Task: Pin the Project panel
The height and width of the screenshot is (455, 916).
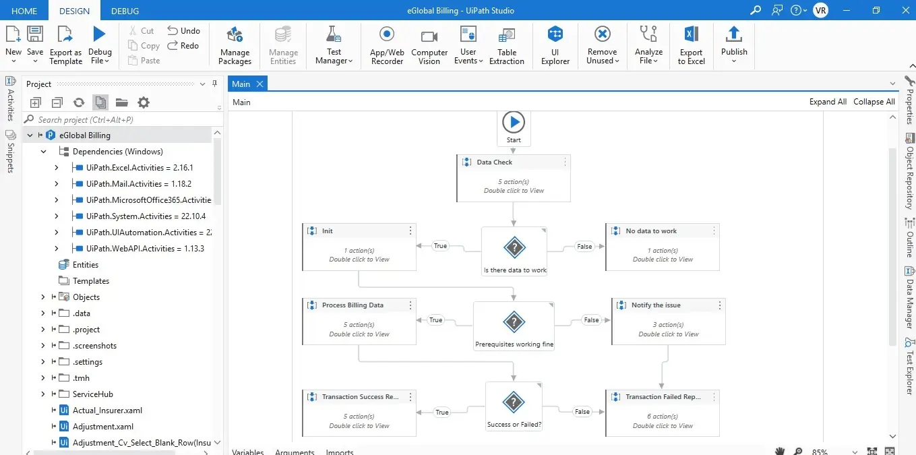Action: (x=215, y=84)
